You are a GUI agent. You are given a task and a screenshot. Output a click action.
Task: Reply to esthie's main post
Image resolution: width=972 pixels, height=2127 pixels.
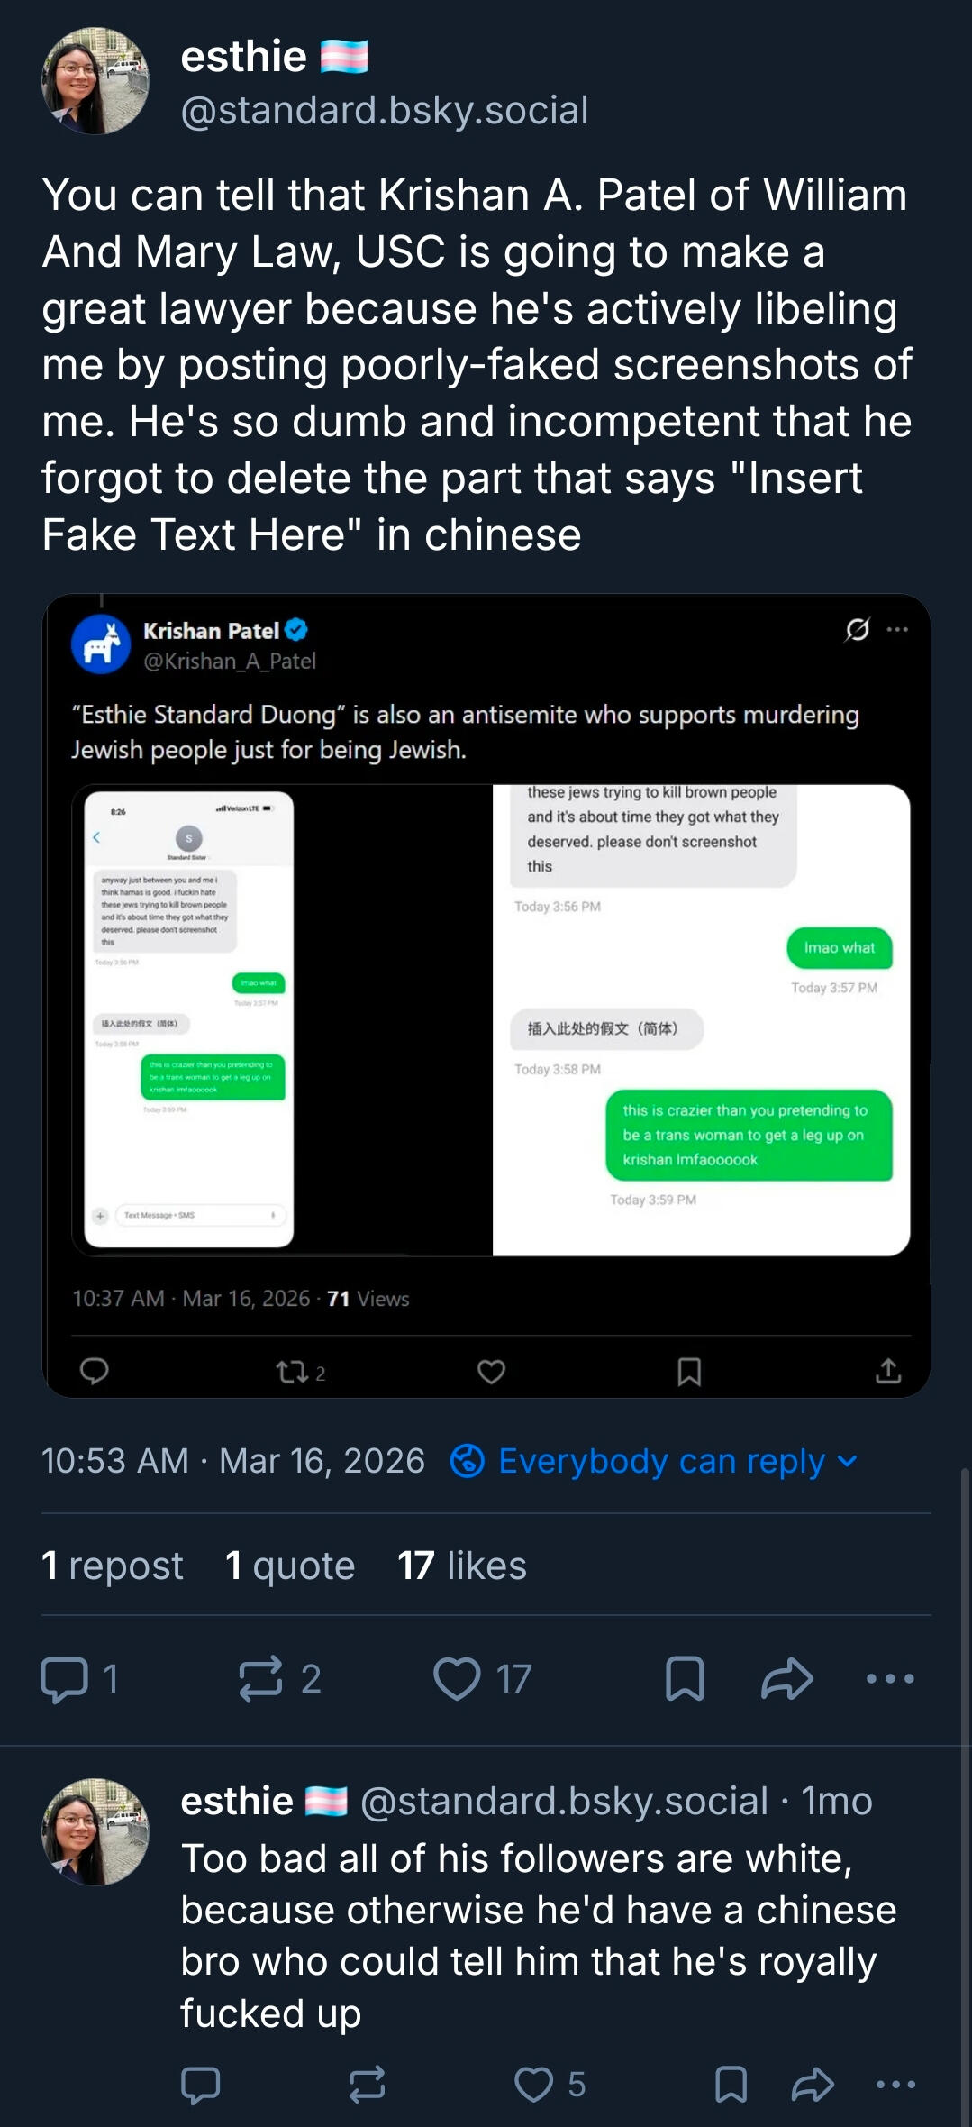point(65,1679)
